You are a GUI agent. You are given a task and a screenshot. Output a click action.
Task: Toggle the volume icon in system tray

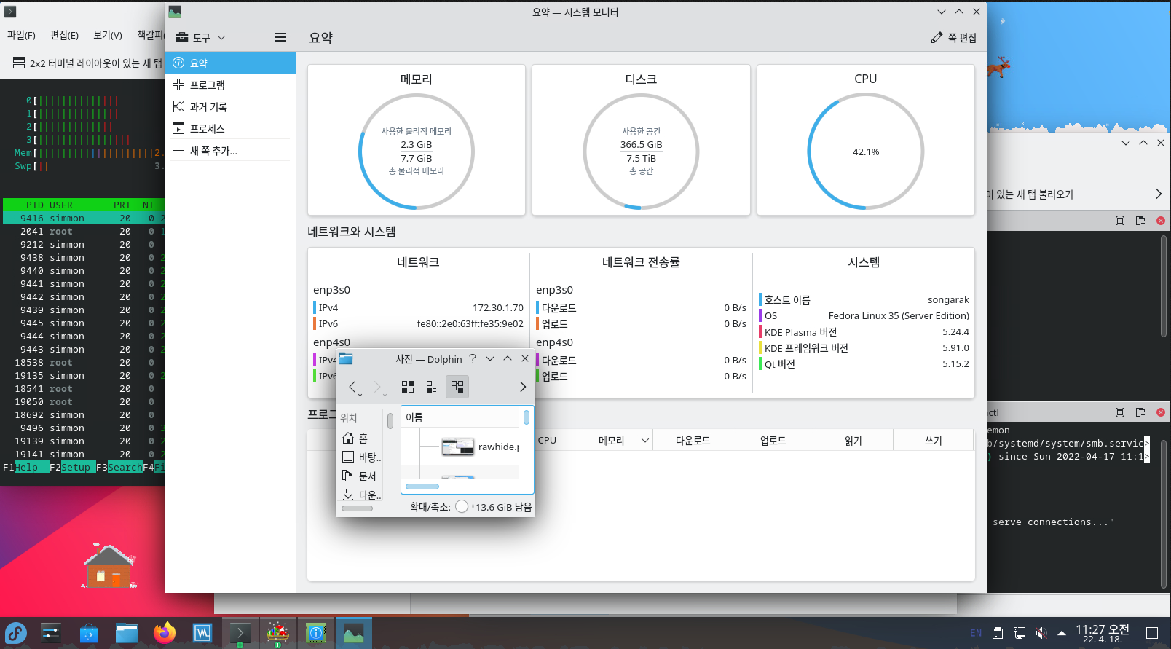(x=1041, y=633)
